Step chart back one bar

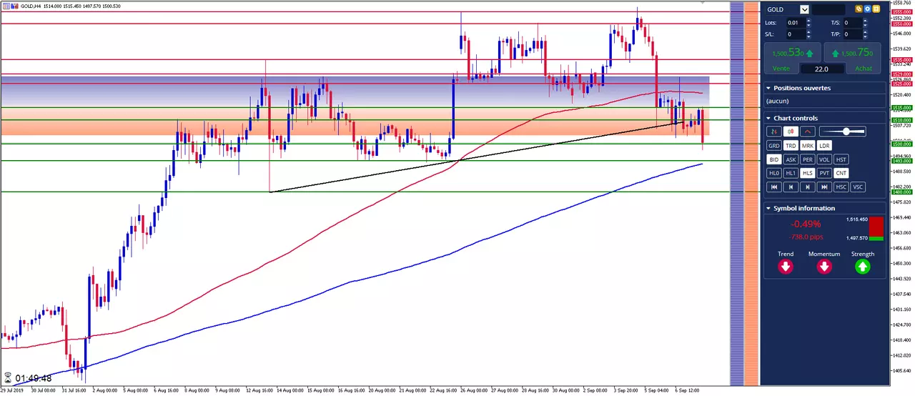coord(791,187)
